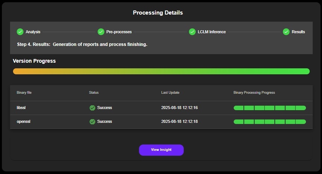Click the libssl Success status icon
This screenshot has height=174, width=322.
[92, 108]
